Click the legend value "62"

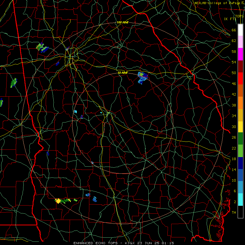pyautogui.click(x=234, y=41)
